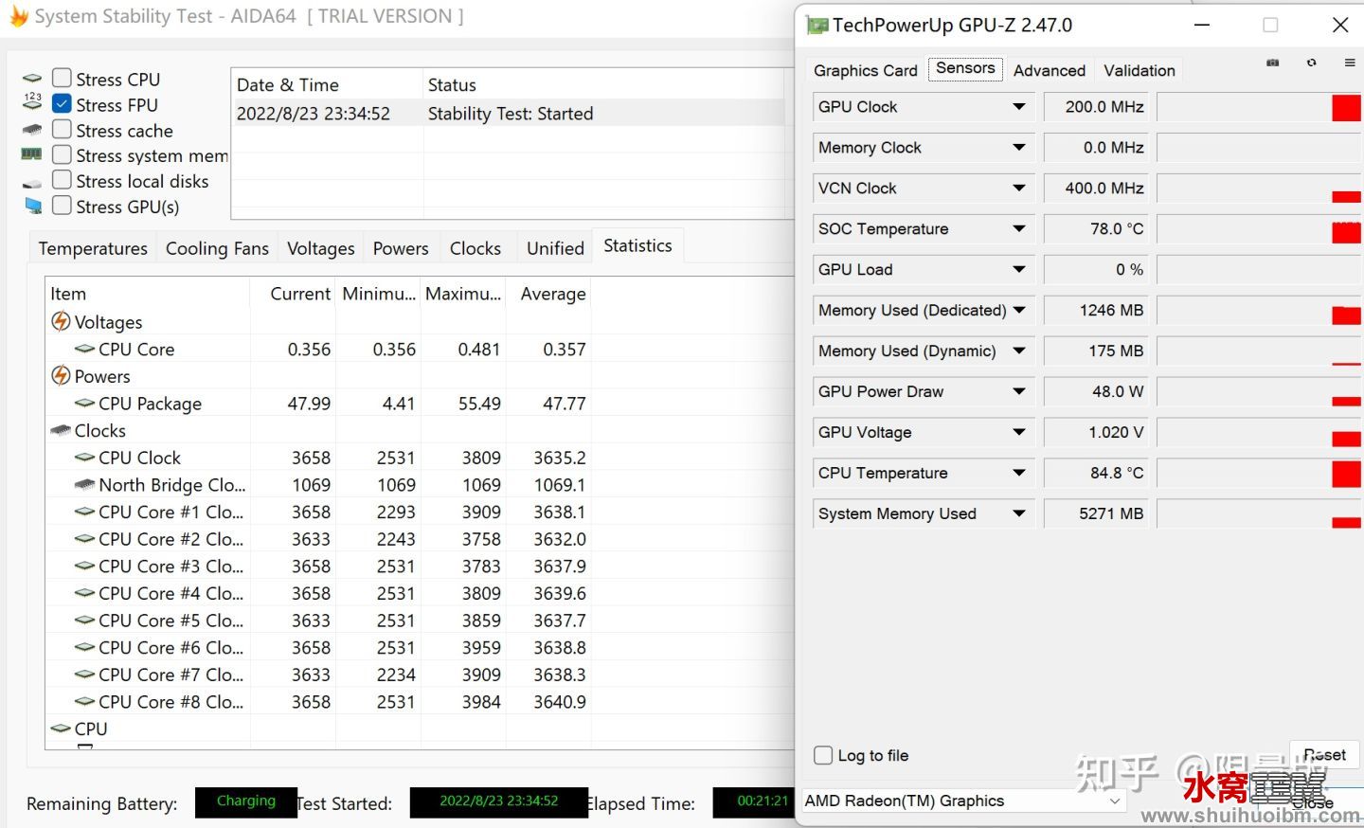This screenshot has width=1364, height=828.
Task: Open the Memory Clock sensor dropdown
Action: coord(1019,148)
